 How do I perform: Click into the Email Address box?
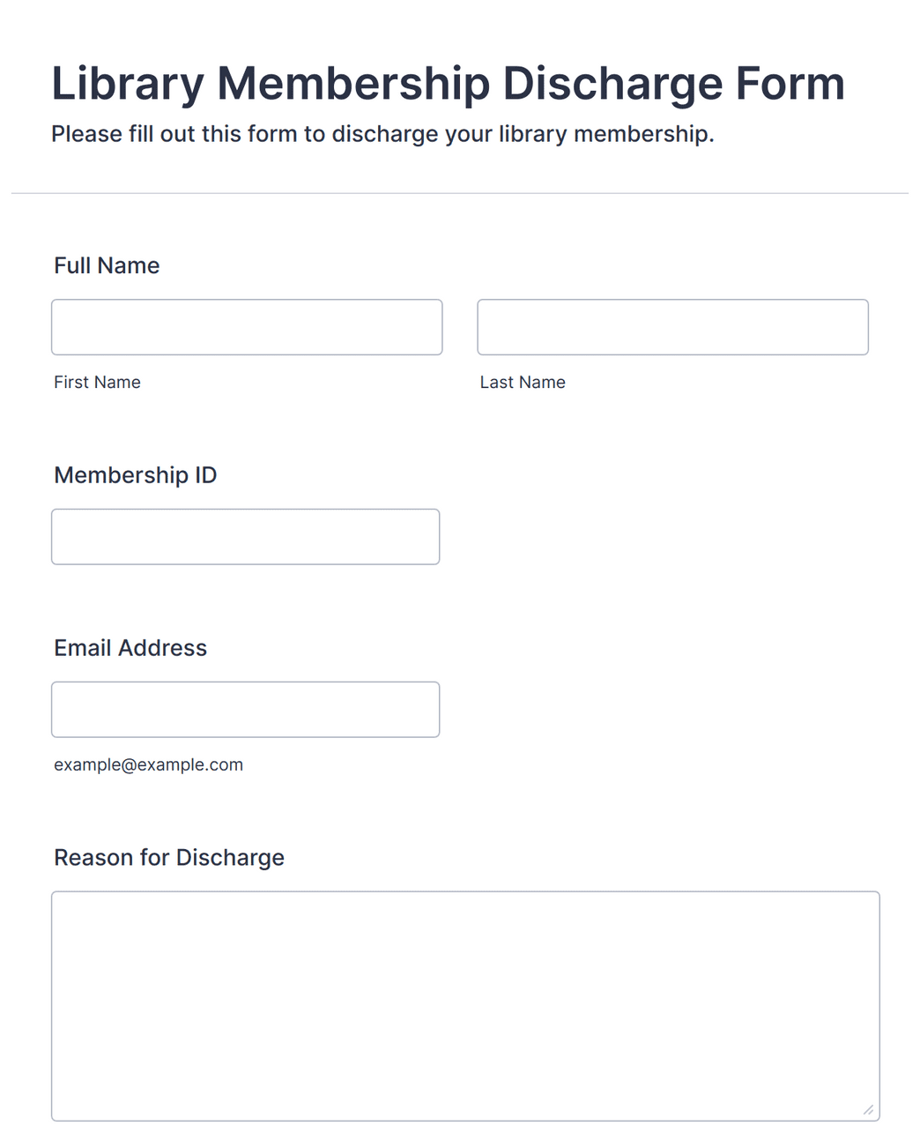tap(245, 710)
